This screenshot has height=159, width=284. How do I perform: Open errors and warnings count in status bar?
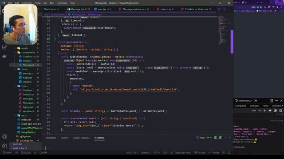(26, 152)
